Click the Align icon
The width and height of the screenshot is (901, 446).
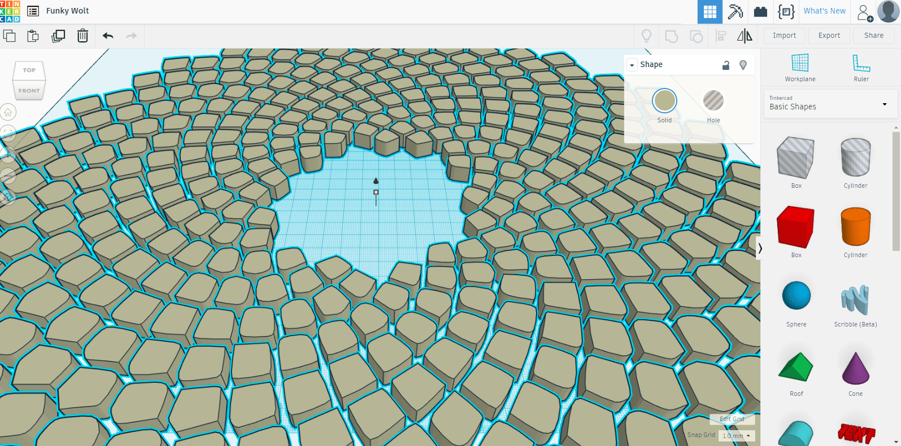721,36
